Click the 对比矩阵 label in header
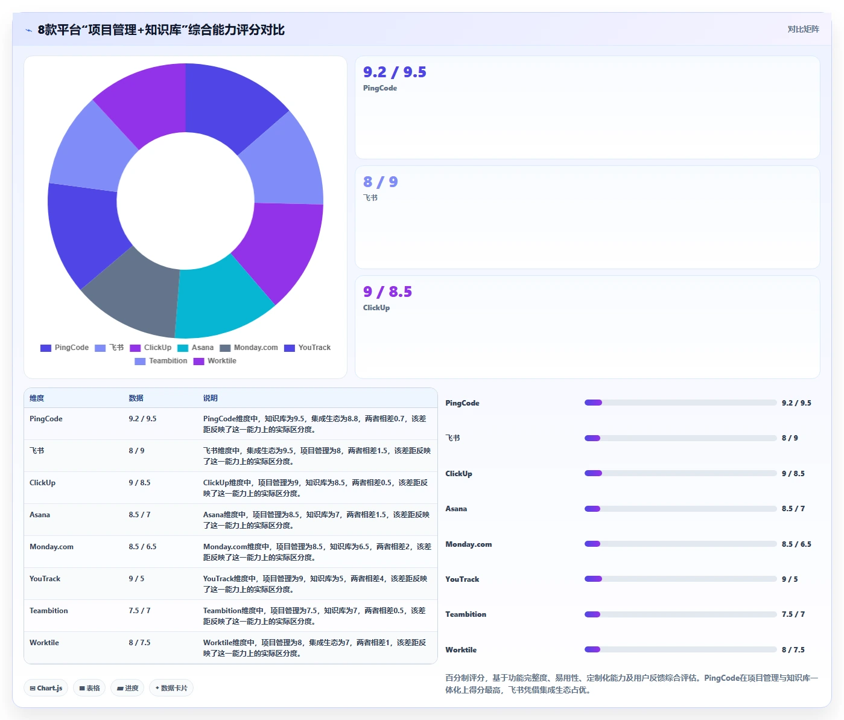The image size is (844, 720). click(803, 30)
